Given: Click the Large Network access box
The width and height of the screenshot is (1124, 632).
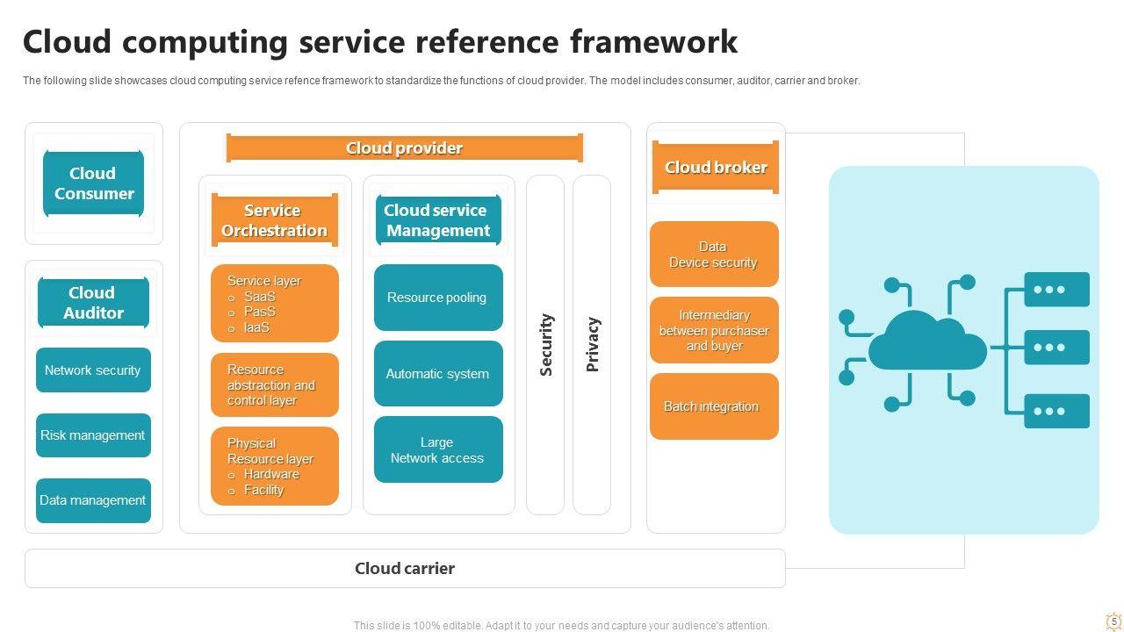Looking at the screenshot, I should point(438,449).
